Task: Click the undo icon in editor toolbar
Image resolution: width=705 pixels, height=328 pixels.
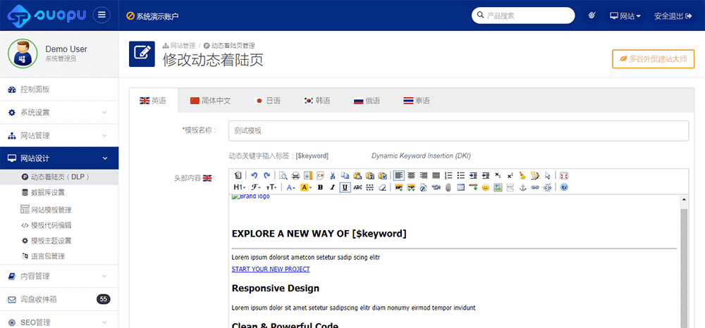Action: [254, 175]
